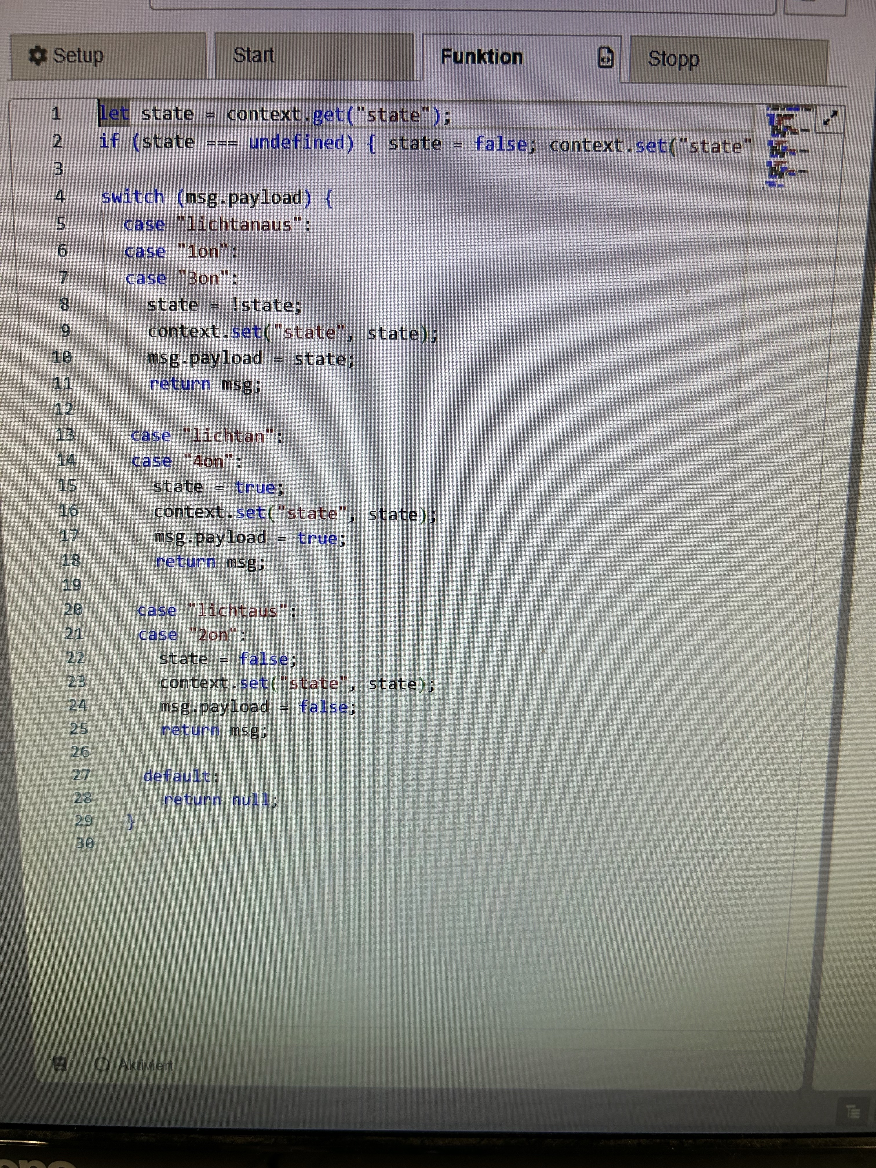Toggle the Aktiviert node state button
Viewport: 876px width, 1168px height.
(135, 1065)
